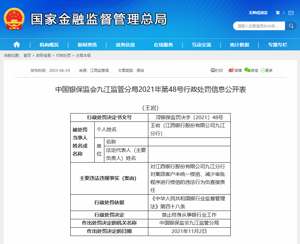Enable 无障碍浏览 accessibility mode
Viewport: 300px width, 244px height.
[258, 13]
